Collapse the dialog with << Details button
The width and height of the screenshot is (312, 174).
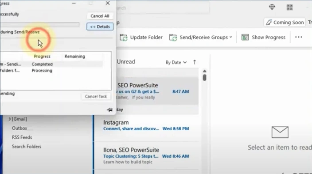tap(100, 26)
